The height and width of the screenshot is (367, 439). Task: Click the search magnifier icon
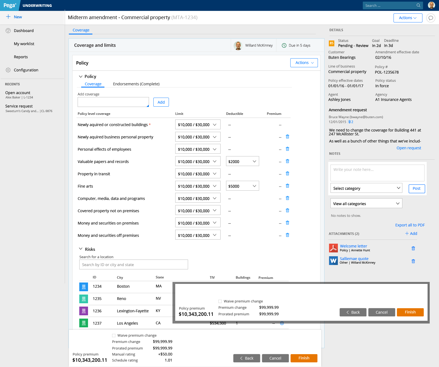pyautogui.click(x=418, y=5)
